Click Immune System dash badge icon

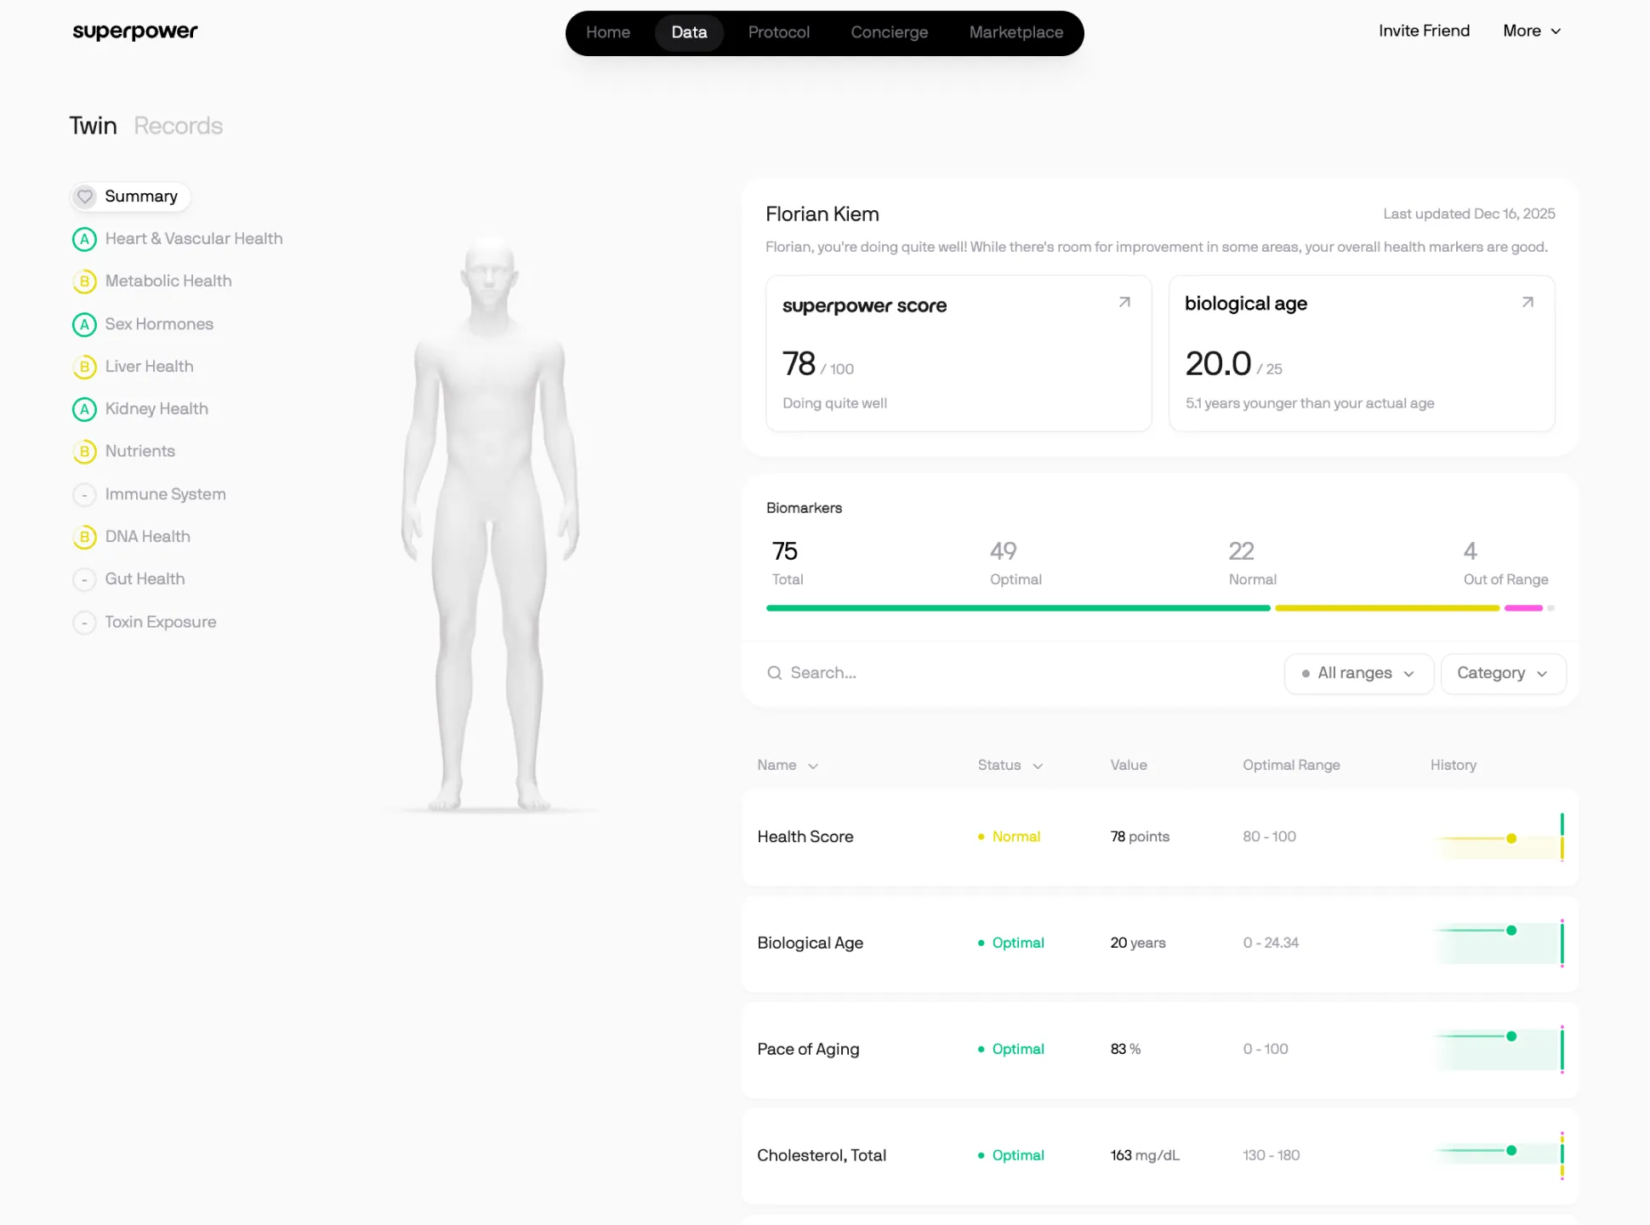click(84, 494)
